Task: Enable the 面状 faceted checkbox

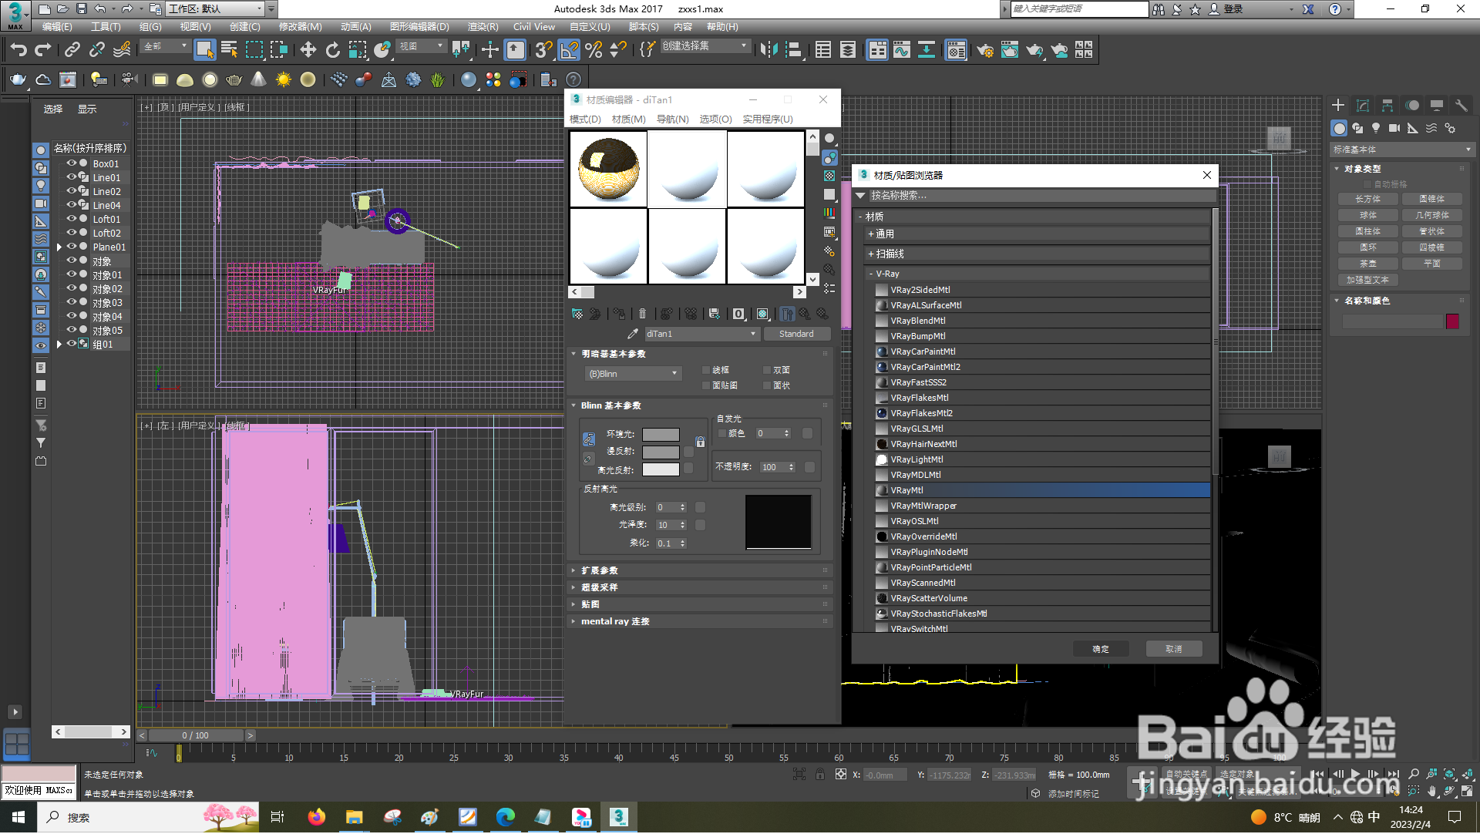Action: [767, 385]
